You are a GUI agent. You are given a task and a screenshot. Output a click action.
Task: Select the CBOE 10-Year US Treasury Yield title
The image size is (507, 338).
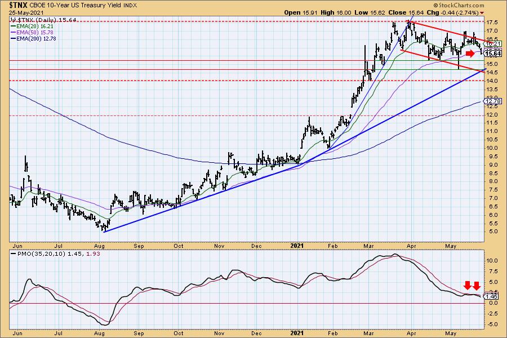(x=76, y=5)
